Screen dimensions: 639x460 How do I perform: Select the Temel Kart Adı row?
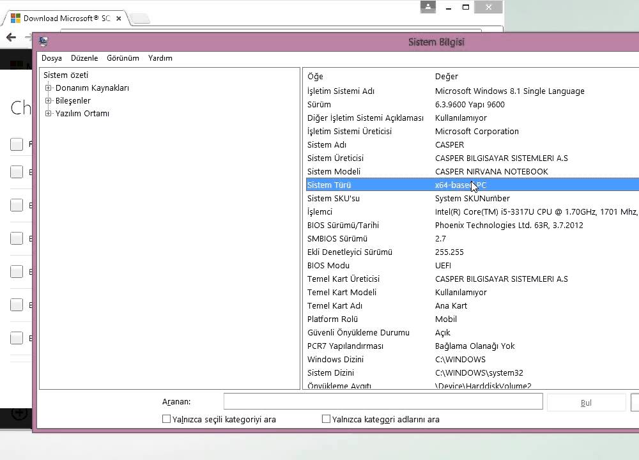pos(472,306)
